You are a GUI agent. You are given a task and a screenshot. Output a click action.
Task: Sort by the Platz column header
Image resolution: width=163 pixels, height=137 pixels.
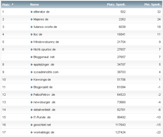pos(6,5)
